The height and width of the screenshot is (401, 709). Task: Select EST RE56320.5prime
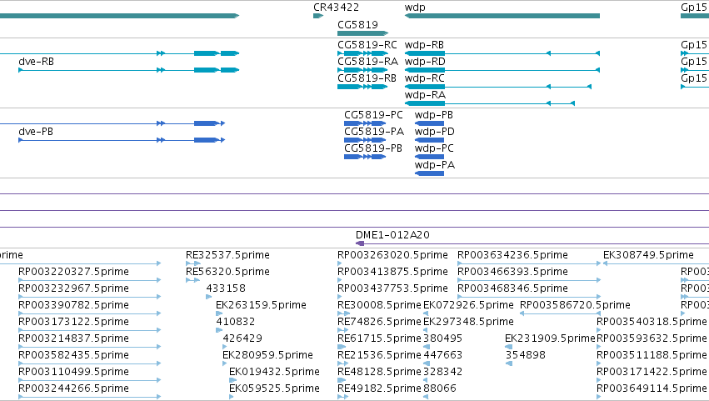pyautogui.click(x=227, y=272)
